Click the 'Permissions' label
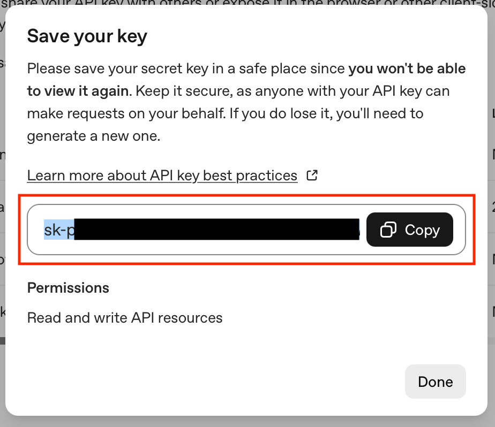 pos(68,288)
